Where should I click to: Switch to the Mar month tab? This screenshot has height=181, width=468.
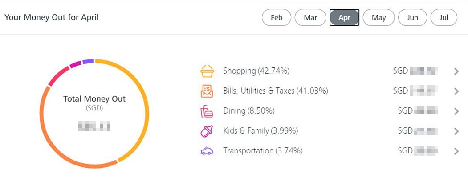[310, 18]
